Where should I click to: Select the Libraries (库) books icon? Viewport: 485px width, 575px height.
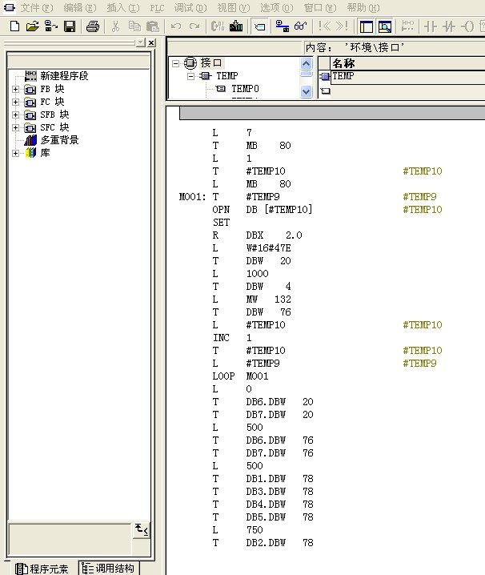coord(31,153)
